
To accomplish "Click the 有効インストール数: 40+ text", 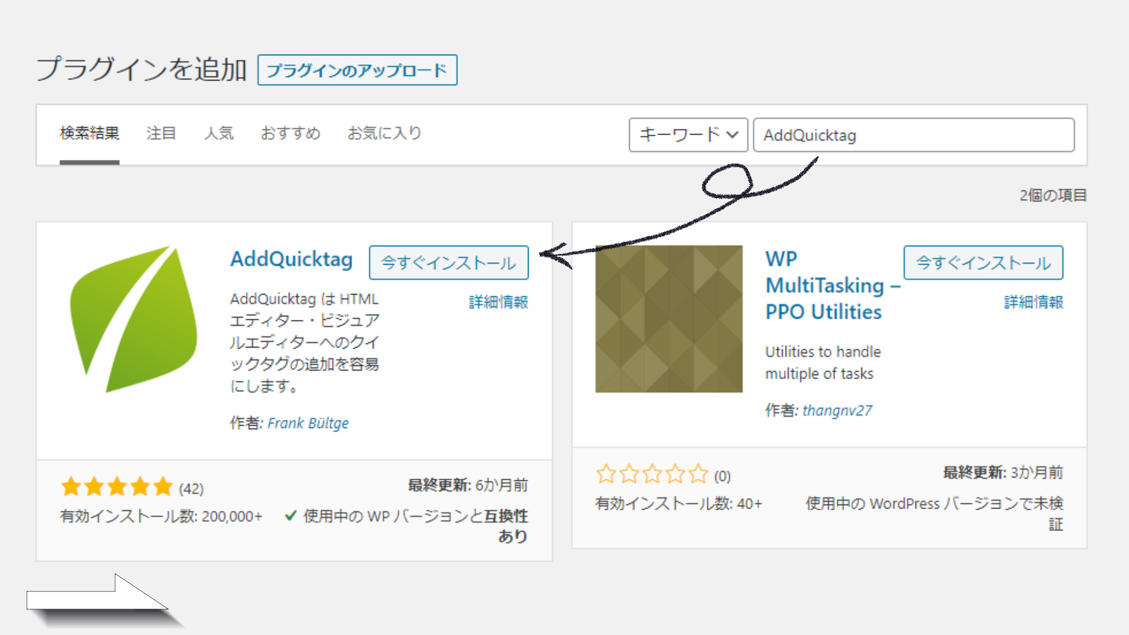I will point(679,503).
